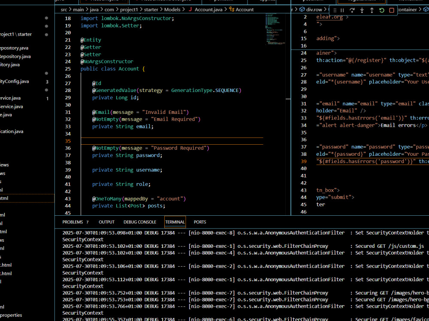Click 'private String role;' line
The height and width of the screenshot is (321, 429).
[121, 184]
